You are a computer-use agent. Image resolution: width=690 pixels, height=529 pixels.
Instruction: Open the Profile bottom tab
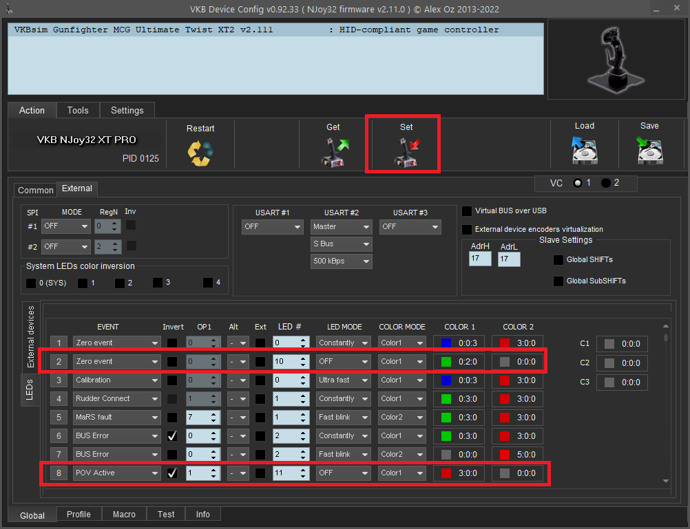pos(79,515)
